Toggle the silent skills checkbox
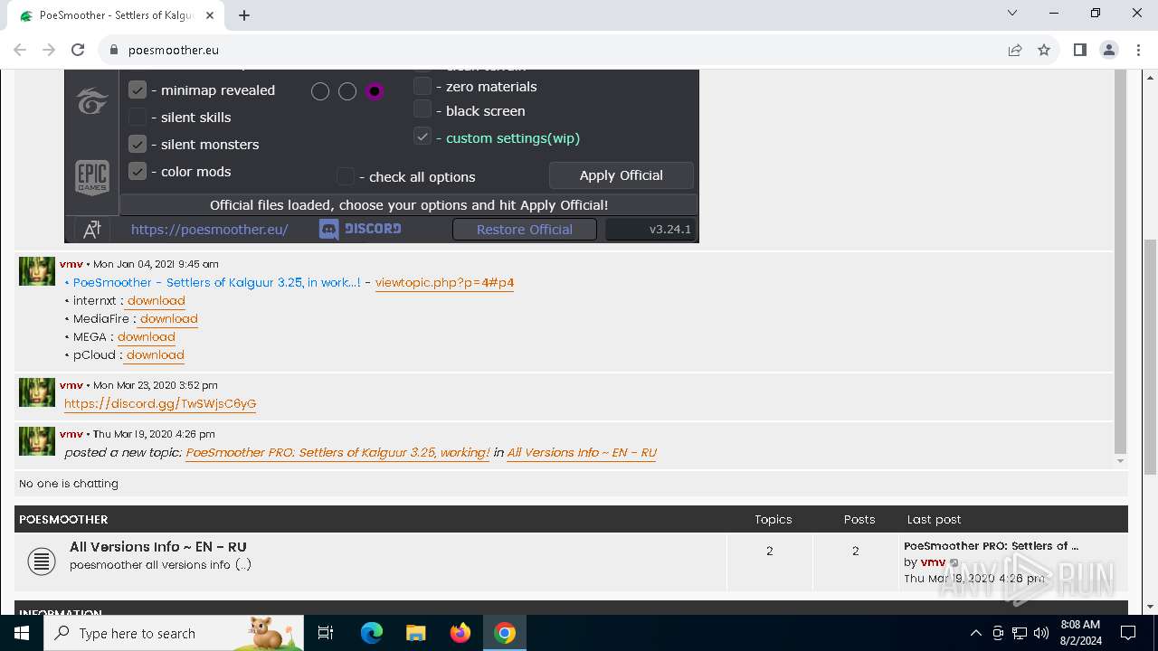The height and width of the screenshot is (651, 1158). (138, 117)
